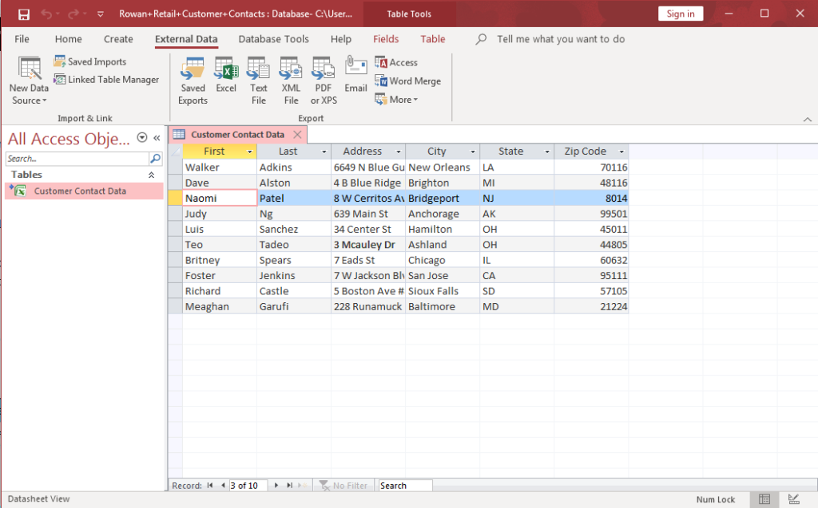Screen dimensions: 818x508
Task: Switch to the Database Tools ribbon tab
Action: pos(273,38)
